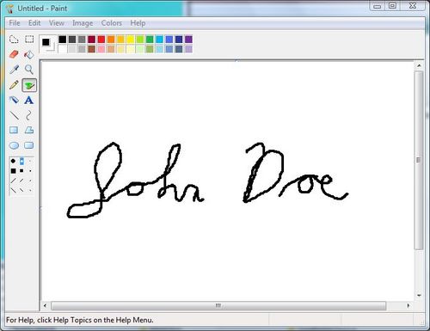The height and width of the screenshot is (331, 430).
Task: Choose the large square brush tip
Action: pyautogui.click(x=13, y=171)
